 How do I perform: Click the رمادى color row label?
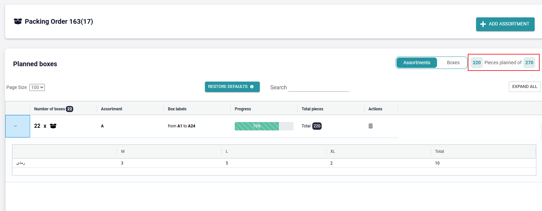click(x=21, y=163)
